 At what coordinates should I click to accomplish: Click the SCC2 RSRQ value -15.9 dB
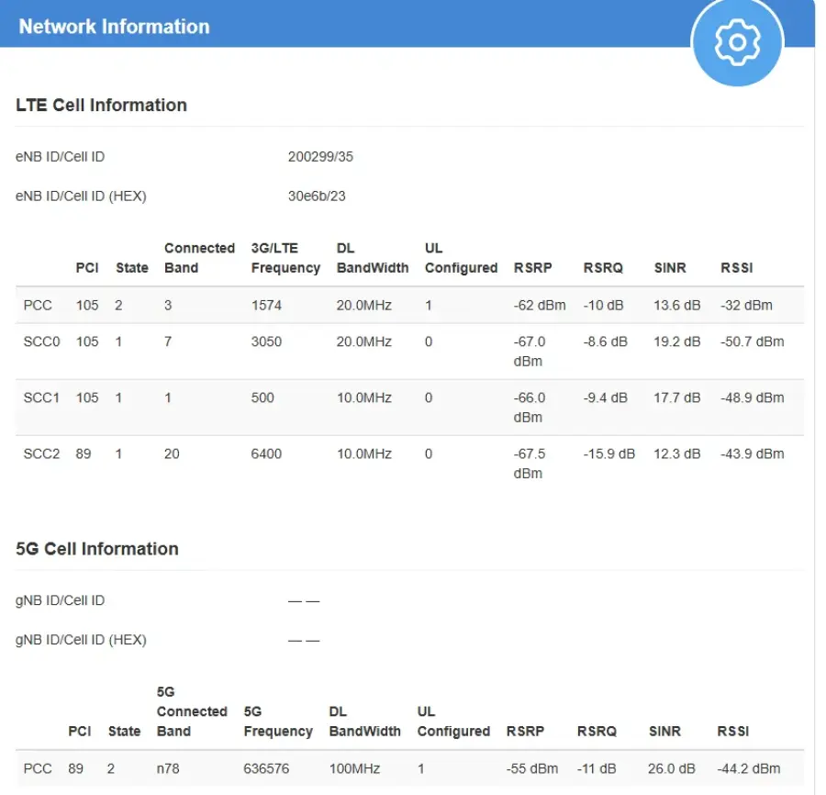[x=609, y=453]
